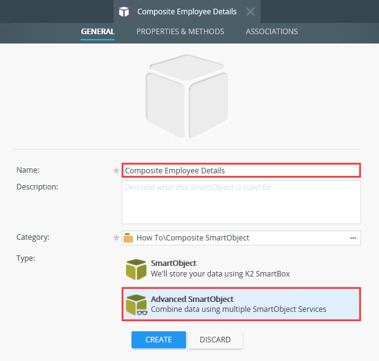Close the Composite Employee Details tab
The image size is (379, 361).
[251, 12]
